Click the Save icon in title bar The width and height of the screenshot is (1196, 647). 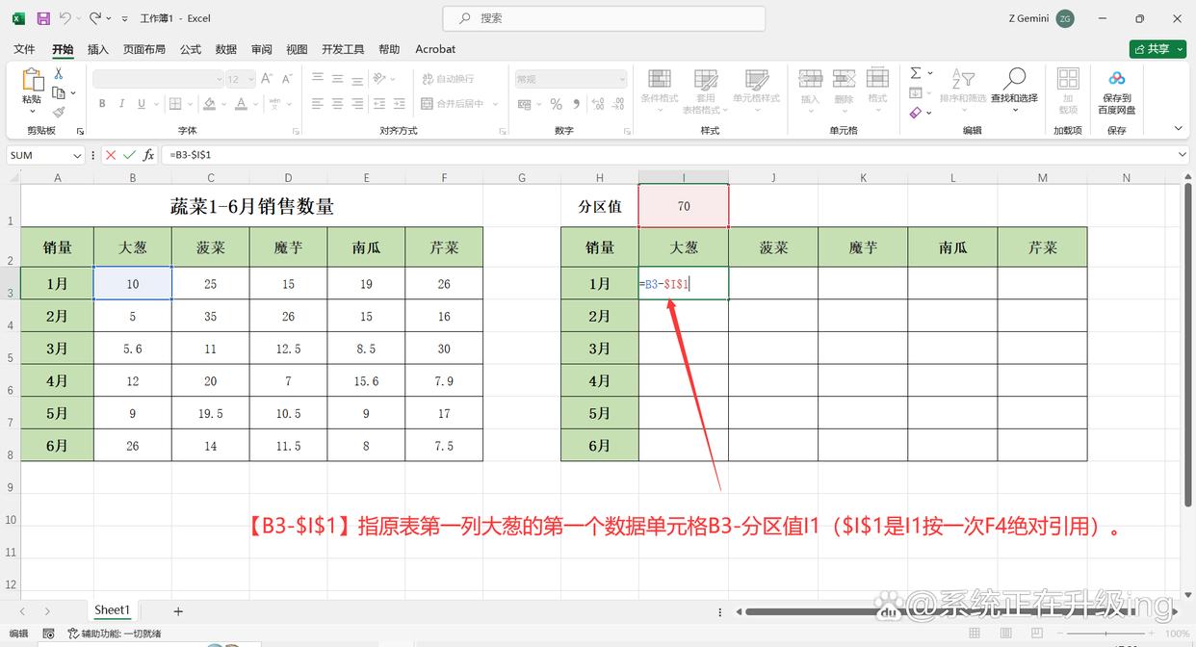pyautogui.click(x=43, y=18)
